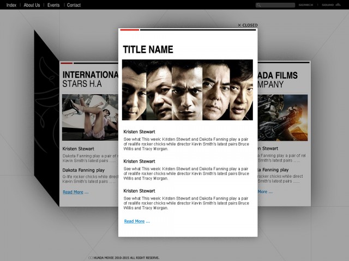Go to About Us page
The width and height of the screenshot is (349, 261).
(x=32, y=5)
